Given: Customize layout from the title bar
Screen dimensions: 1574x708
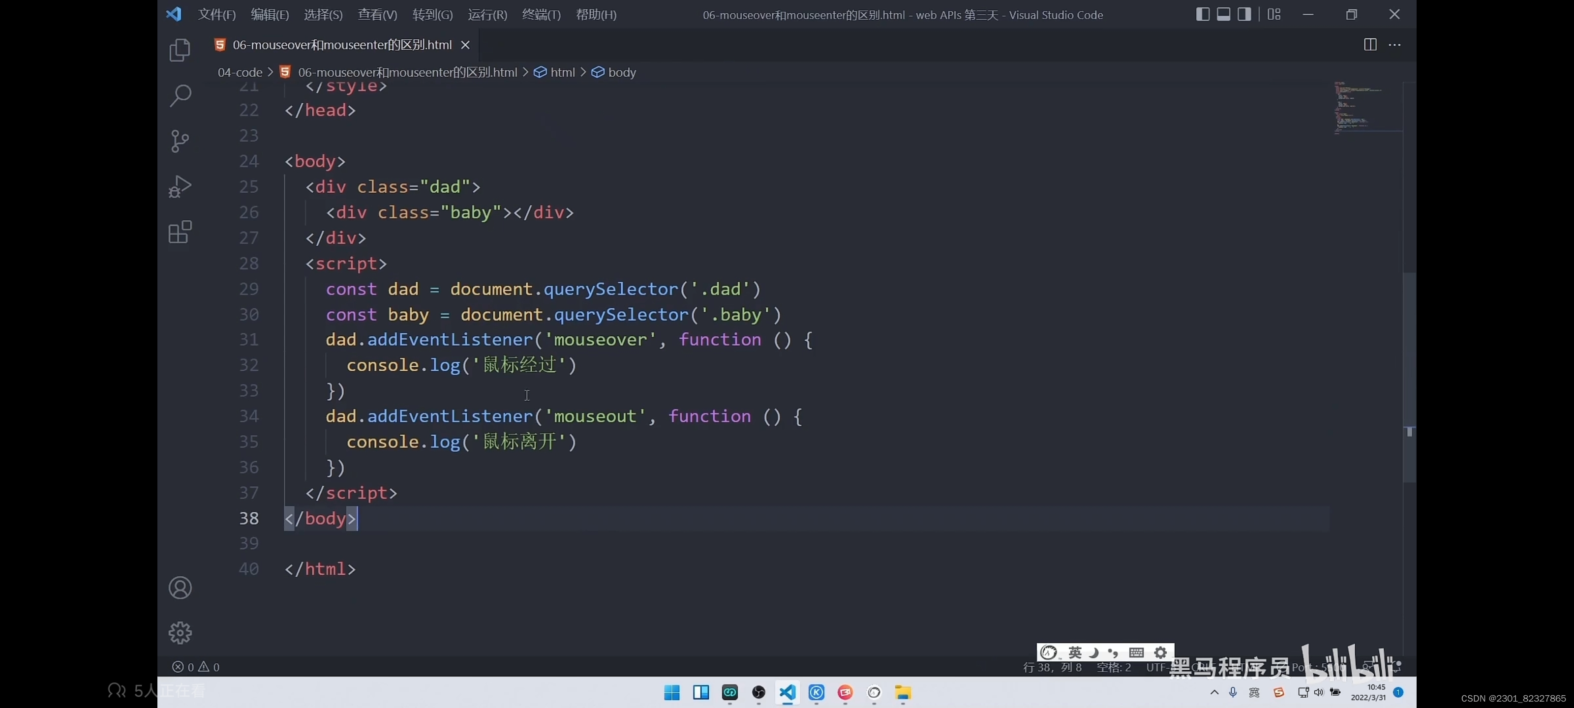Looking at the screenshot, I should (x=1274, y=14).
